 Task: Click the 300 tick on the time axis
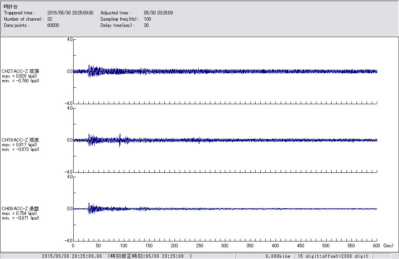point(225,246)
